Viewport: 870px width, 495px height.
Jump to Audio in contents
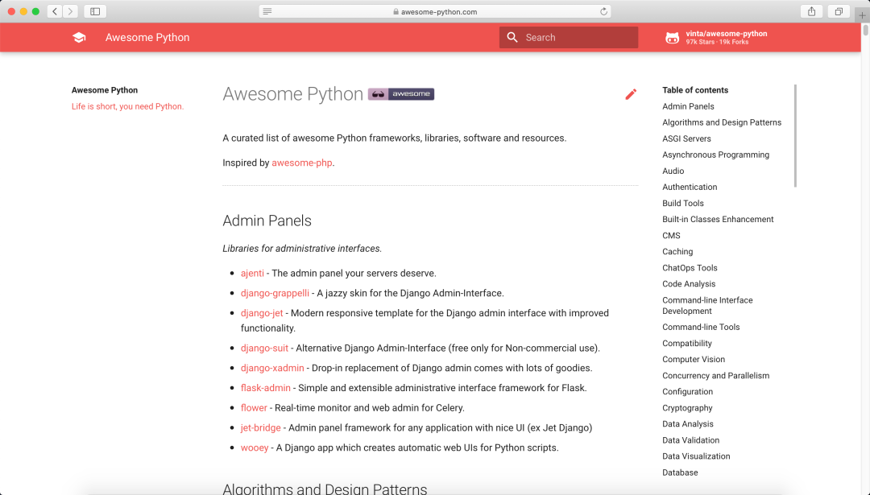[673, 171]
